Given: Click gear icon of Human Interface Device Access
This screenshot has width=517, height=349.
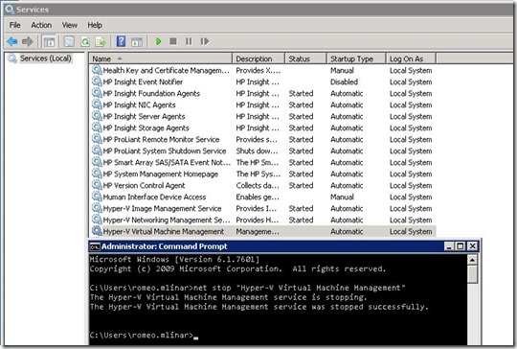Looking at the screenshot, I should (97, 197).
